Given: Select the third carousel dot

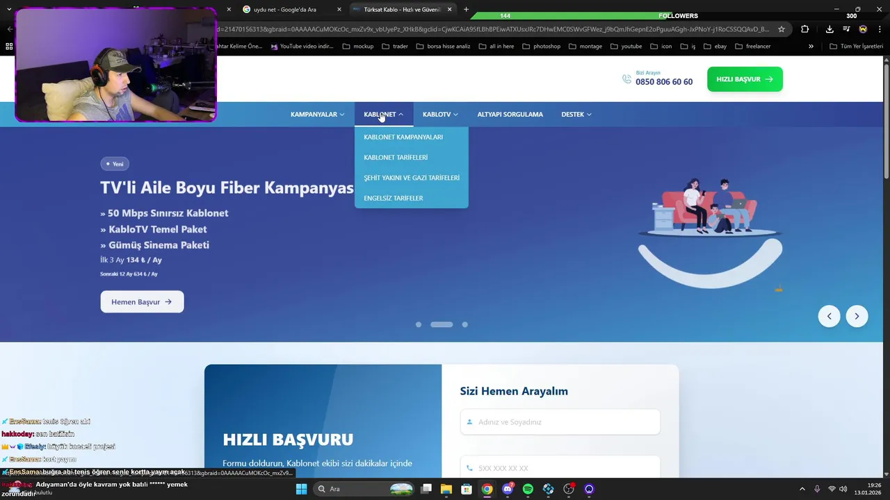Looking at the screenshot, I should tap(465, 324).
